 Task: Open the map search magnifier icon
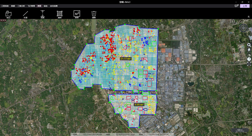click(x=249, y=45)
